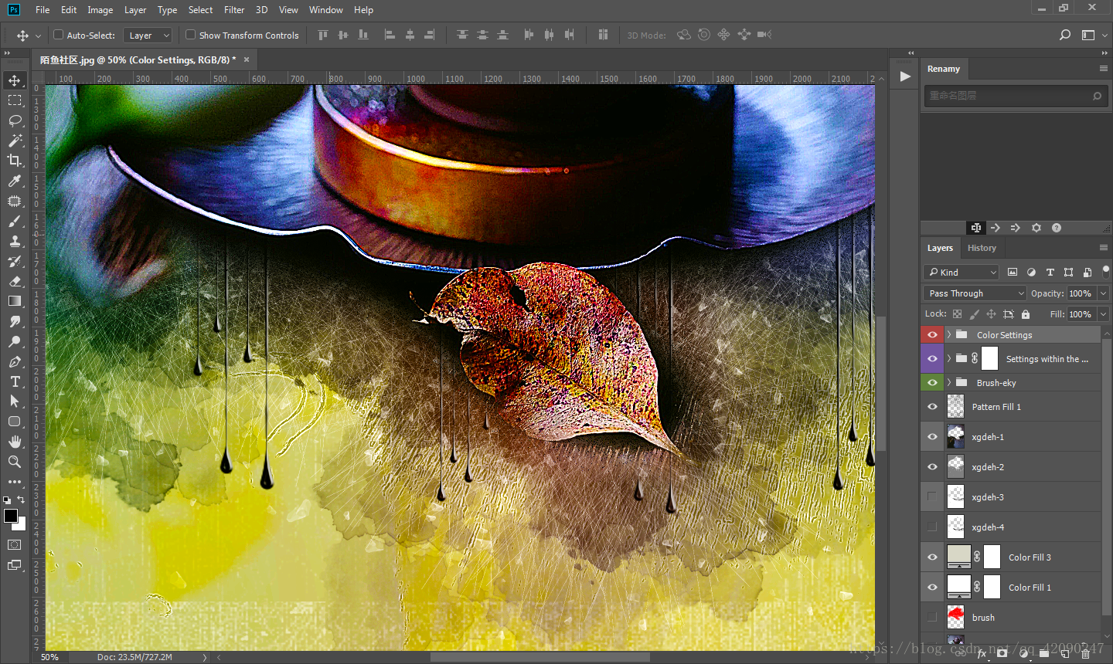Screen dimensions: 1113x664
Task: Select the Renamy panel tab
Action: (944, 69)
